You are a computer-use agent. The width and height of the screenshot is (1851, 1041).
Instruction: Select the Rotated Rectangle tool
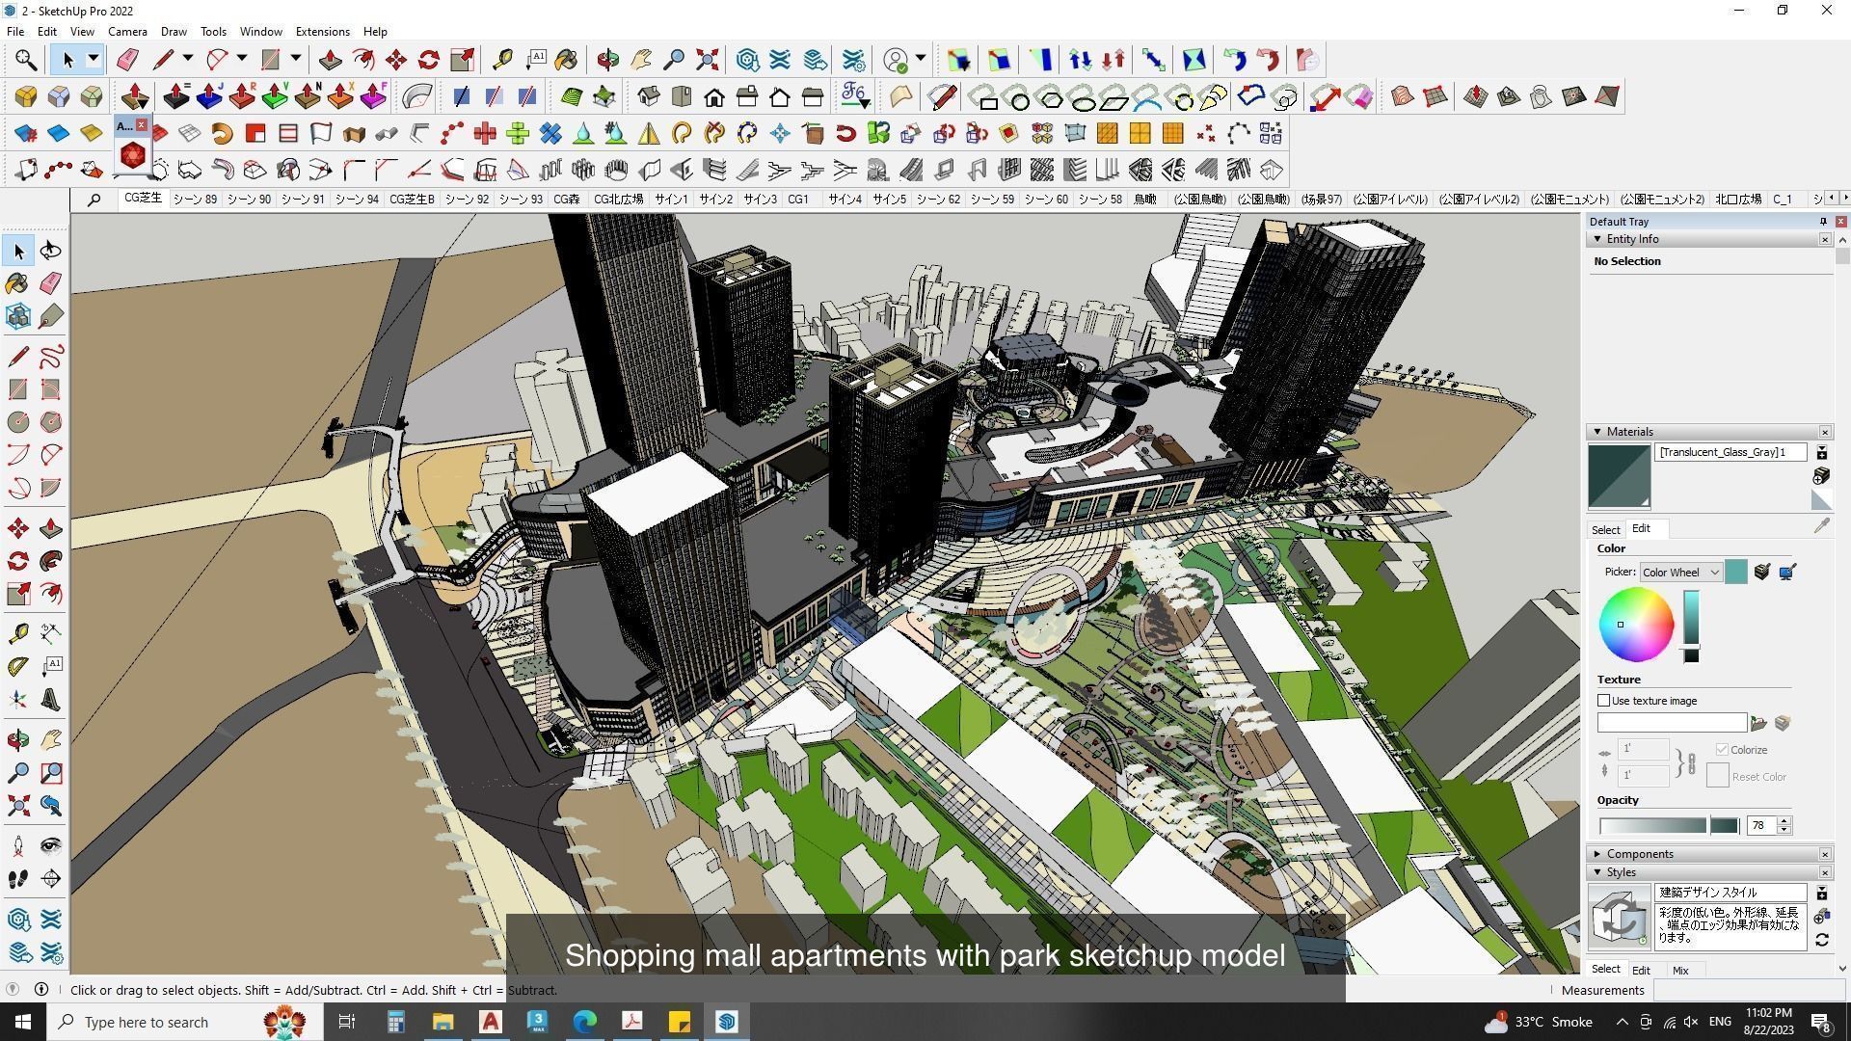(x=51, y=389)
